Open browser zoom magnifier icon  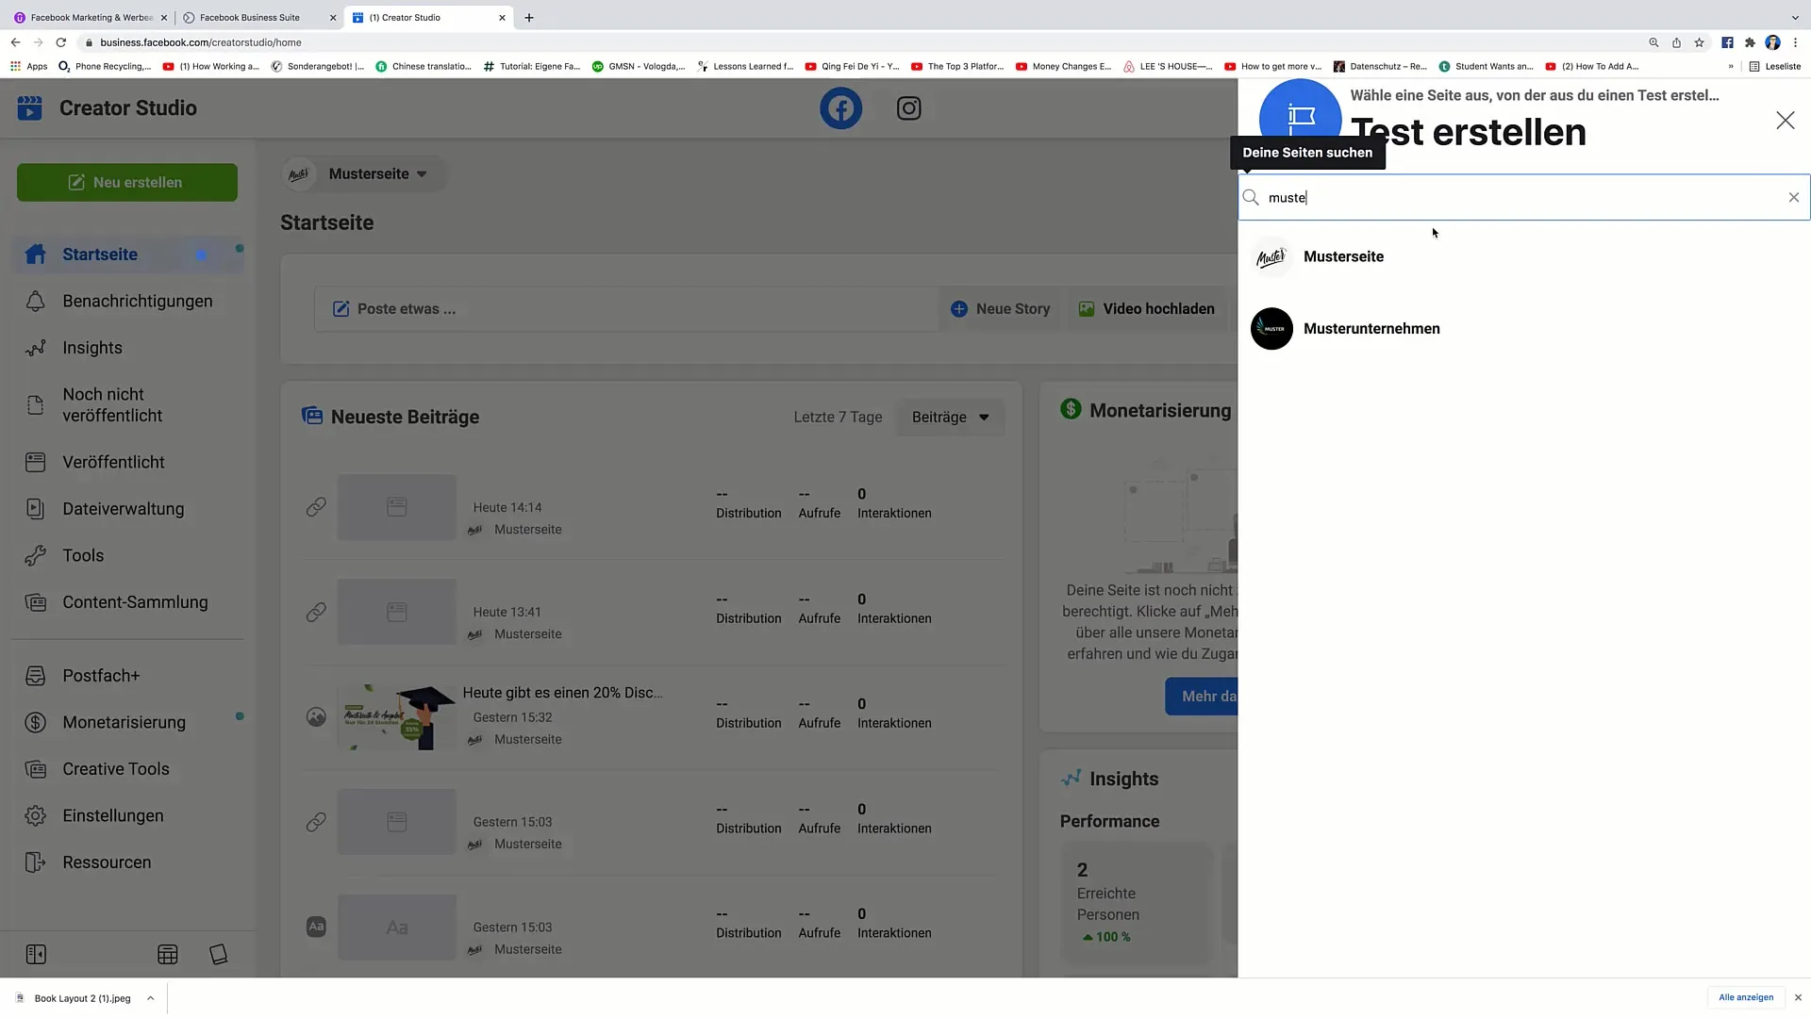[1653, 42]
